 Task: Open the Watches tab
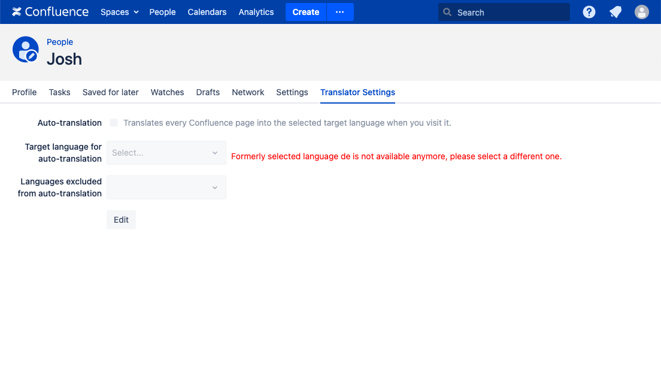(167, 92)
